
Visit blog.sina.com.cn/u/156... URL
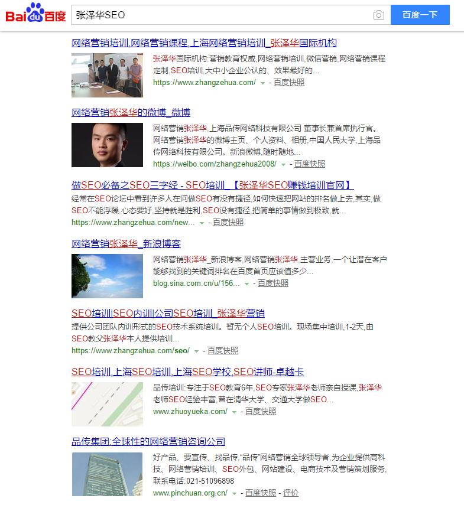(x=196, y=284)
